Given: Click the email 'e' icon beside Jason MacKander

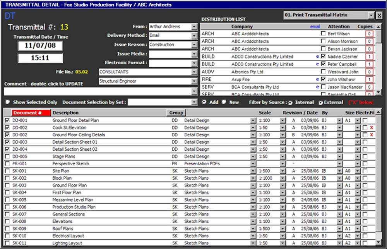Looking at the screenshot, I should tap(318, 87).
